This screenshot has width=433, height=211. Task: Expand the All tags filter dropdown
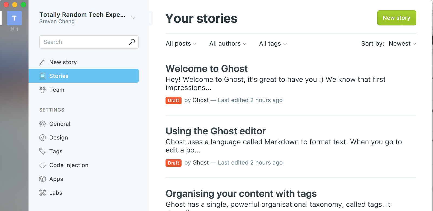273,44
